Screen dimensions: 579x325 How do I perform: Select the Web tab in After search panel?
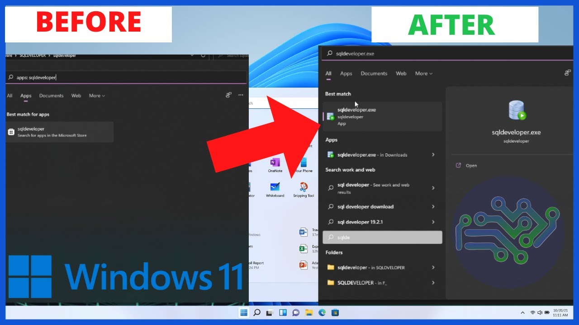[x=401, y=74]
